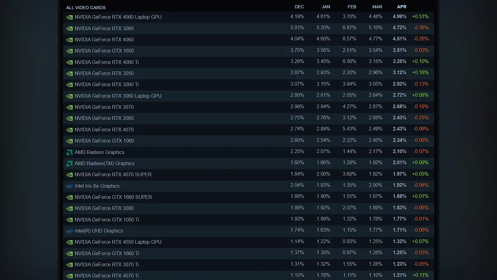Click the NVIDIA logo beside RTX 4070 SUPER
The image size is (497, 280).
(69, 175)
